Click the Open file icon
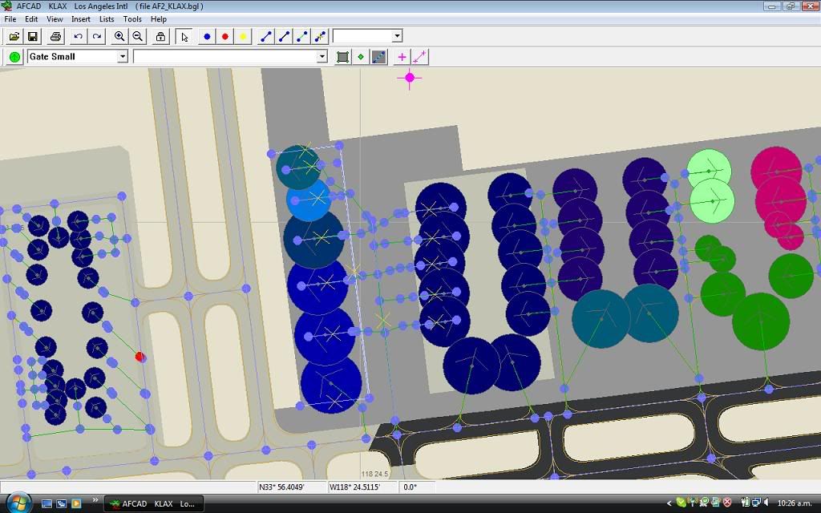This screenshot has height=513, width=821. (x=14, y=36)
